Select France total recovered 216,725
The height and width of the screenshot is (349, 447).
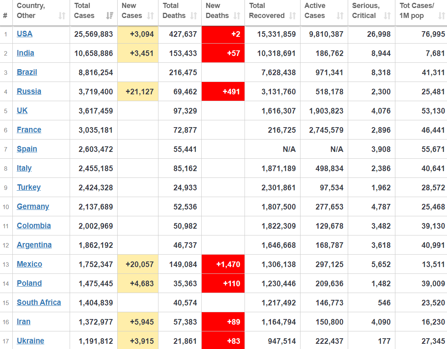[x=282, y=130]
